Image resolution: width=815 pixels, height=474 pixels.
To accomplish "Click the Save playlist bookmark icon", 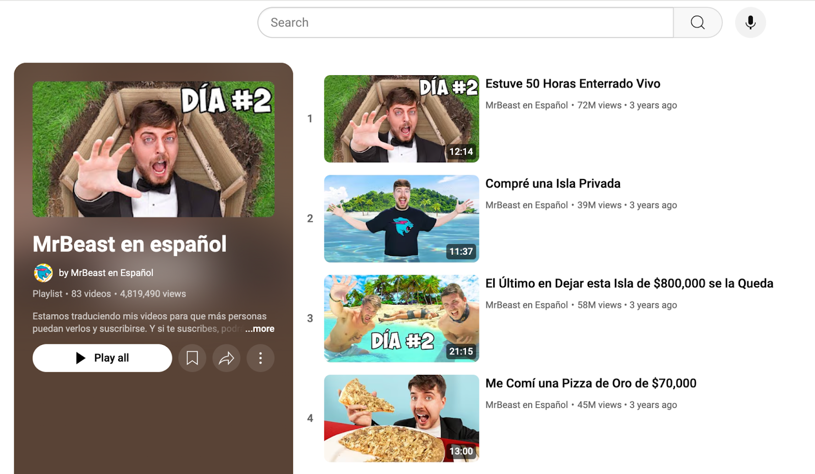I will click(193, 358).
